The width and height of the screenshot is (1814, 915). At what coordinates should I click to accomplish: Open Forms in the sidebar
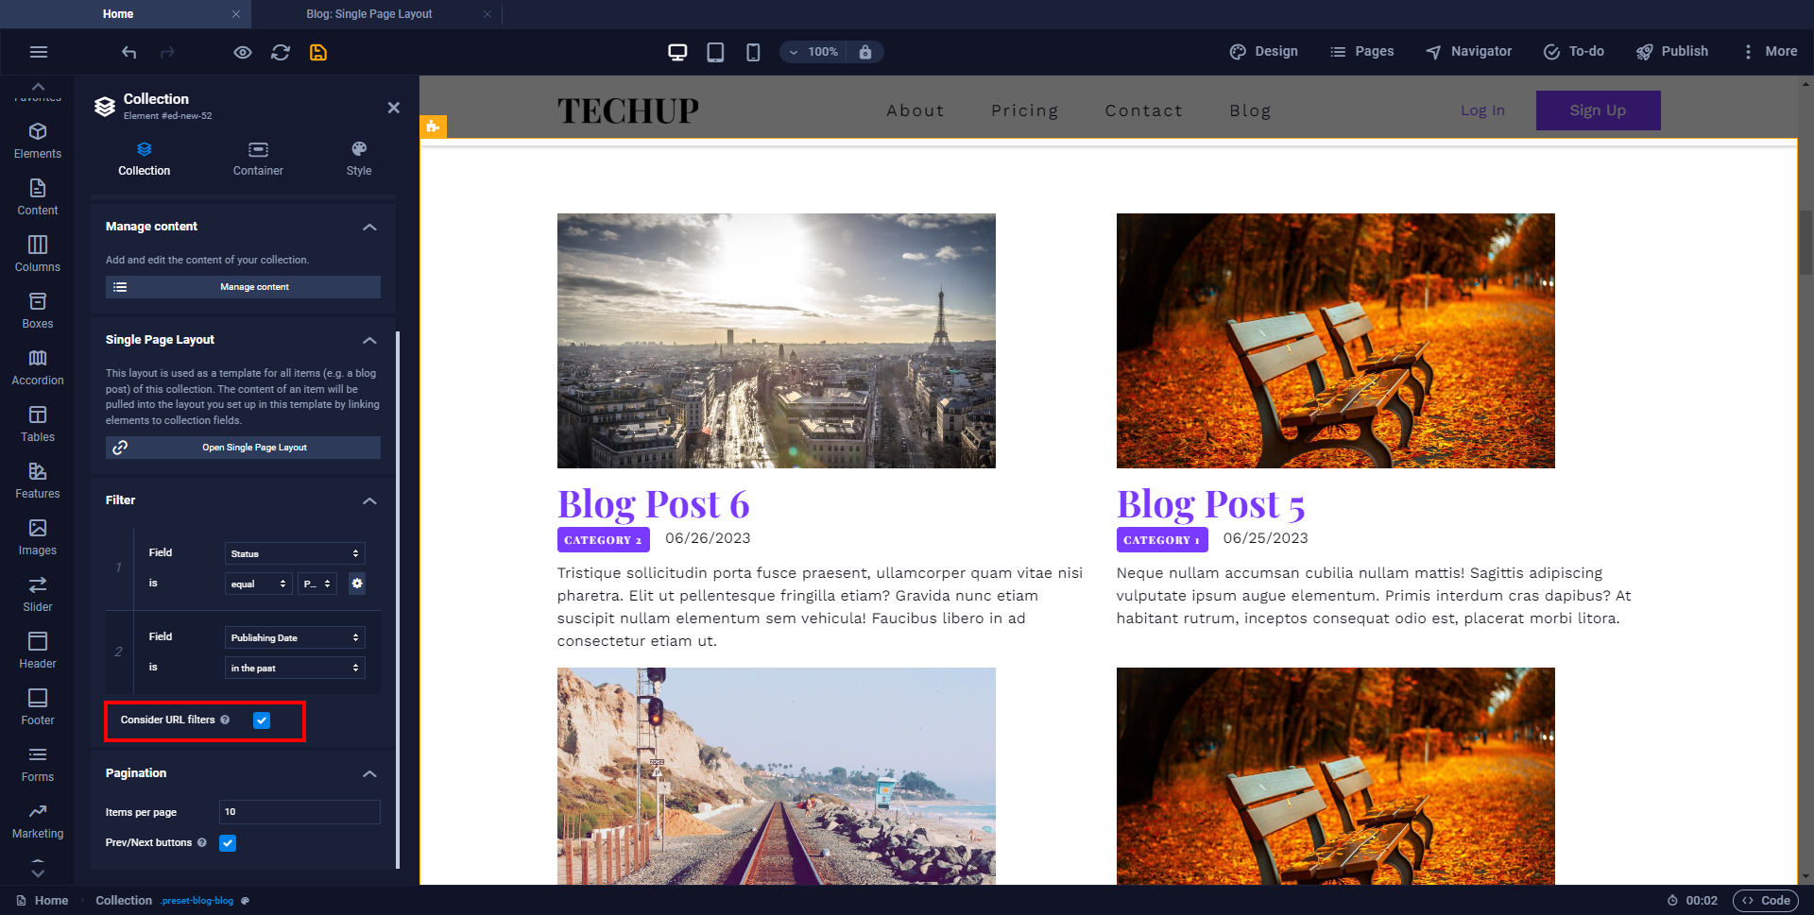38,764
